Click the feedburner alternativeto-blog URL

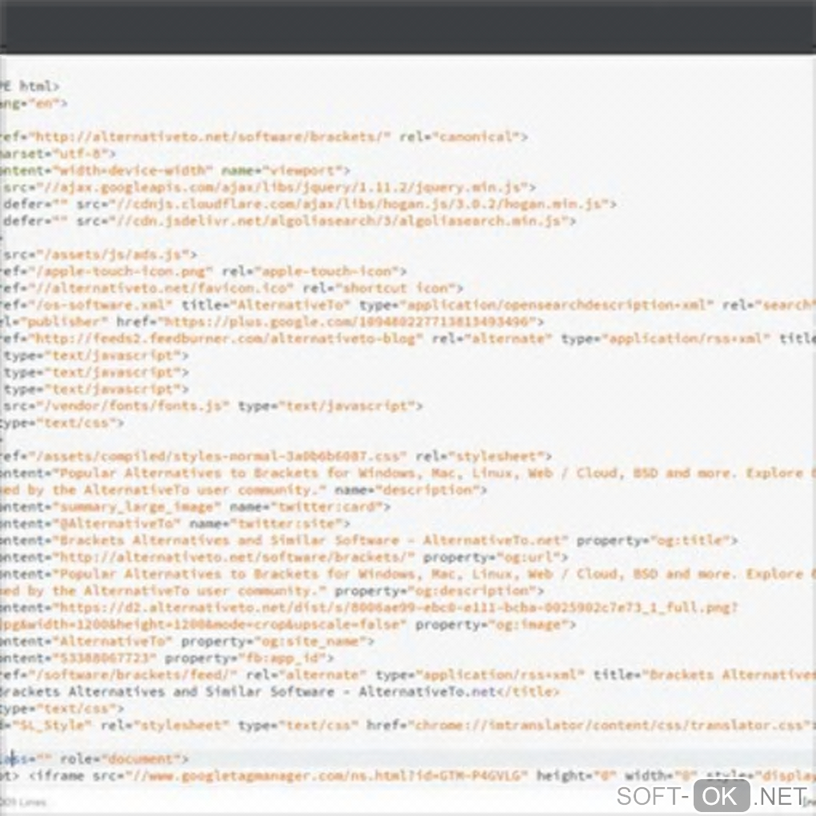[226, 338]
